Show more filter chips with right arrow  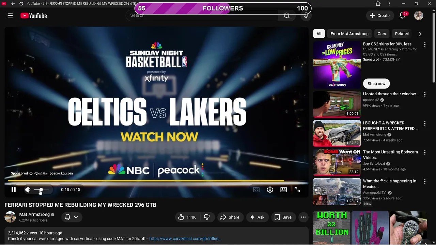coord(420,34)
